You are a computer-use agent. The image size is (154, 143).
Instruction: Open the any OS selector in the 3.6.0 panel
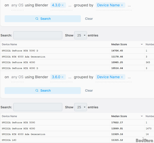coord(17,77)
